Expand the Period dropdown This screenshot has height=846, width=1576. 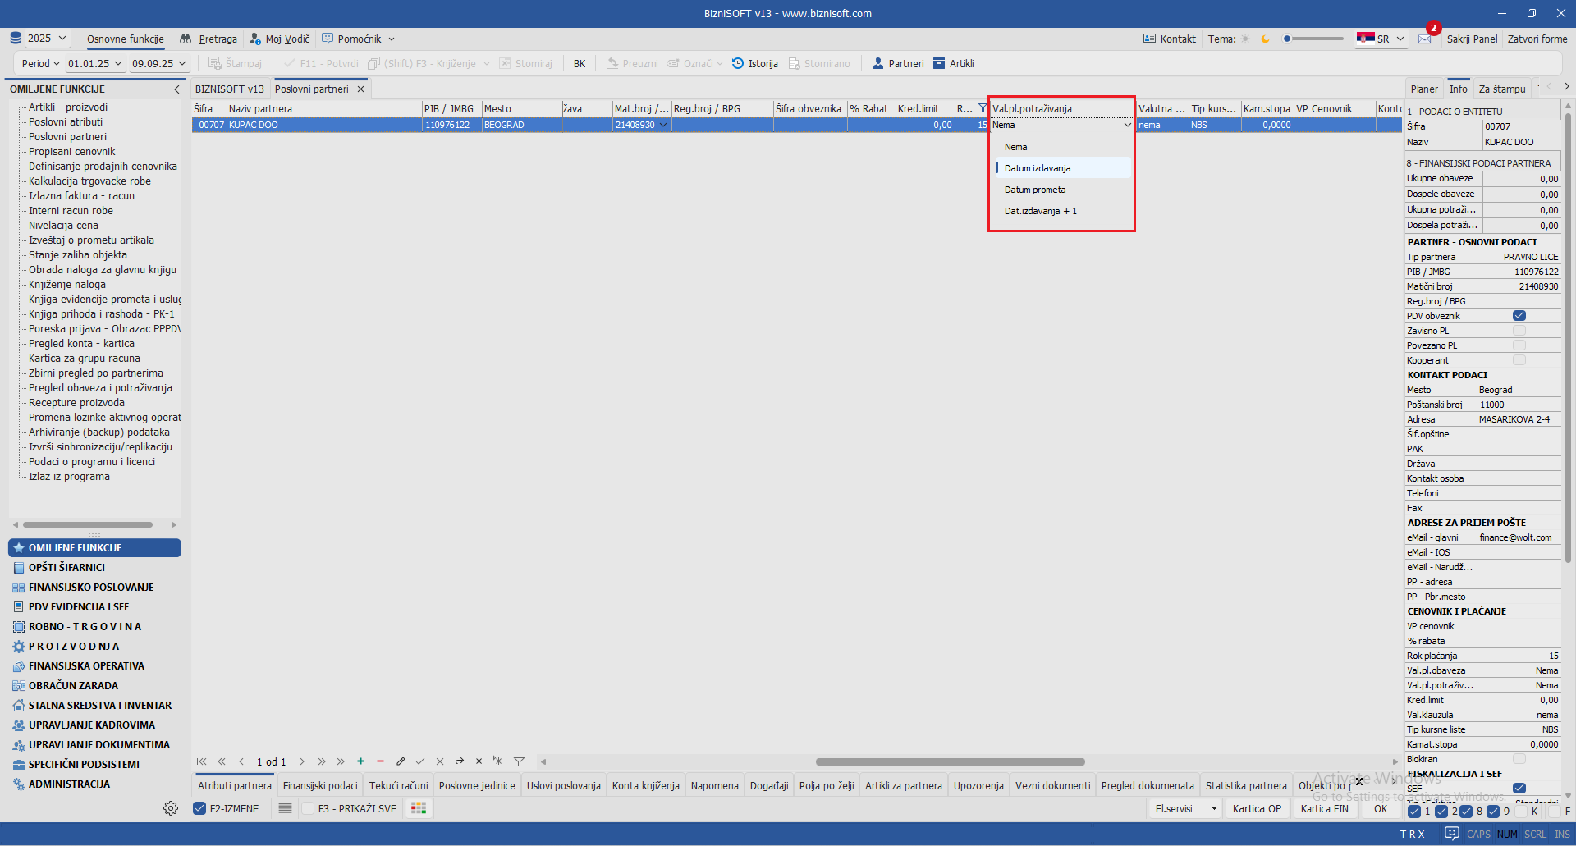pos(40,63)
